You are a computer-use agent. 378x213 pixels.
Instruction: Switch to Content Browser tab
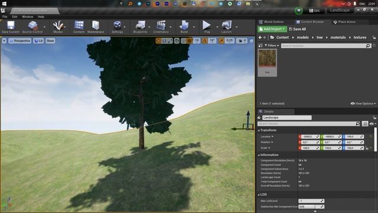[x=309, y=22]
